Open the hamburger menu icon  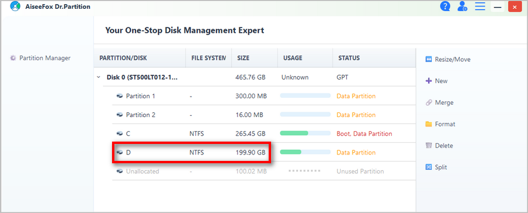pyautogui.click(x=480, y=6)
